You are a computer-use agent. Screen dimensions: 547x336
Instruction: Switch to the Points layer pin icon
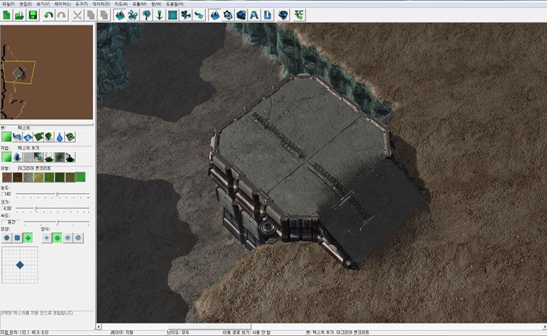tap(159, 15)
